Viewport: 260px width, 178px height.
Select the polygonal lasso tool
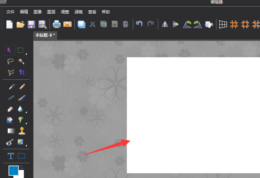[11, 72]
